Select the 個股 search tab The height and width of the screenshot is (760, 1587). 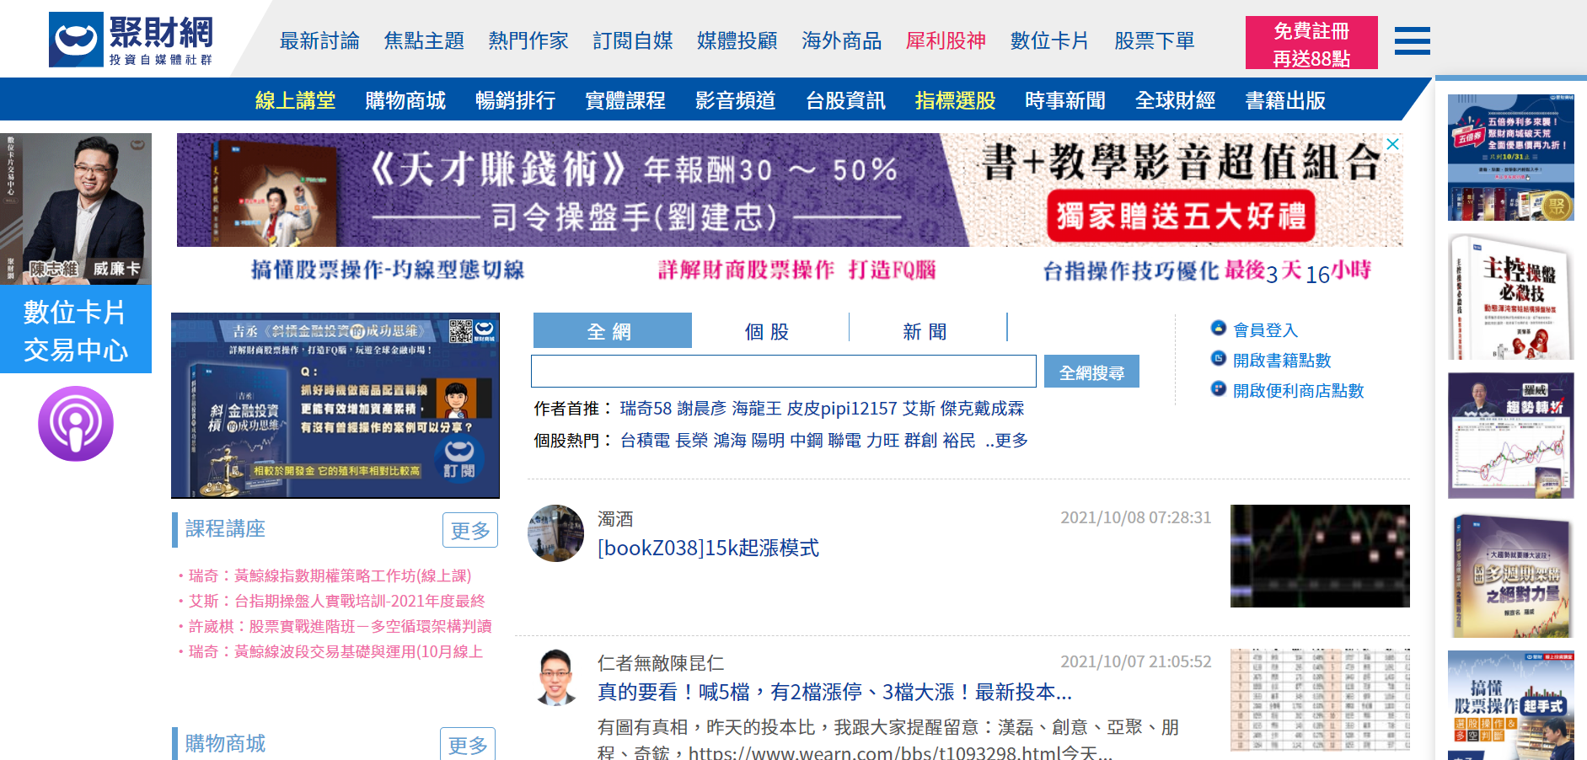point(767,331)
